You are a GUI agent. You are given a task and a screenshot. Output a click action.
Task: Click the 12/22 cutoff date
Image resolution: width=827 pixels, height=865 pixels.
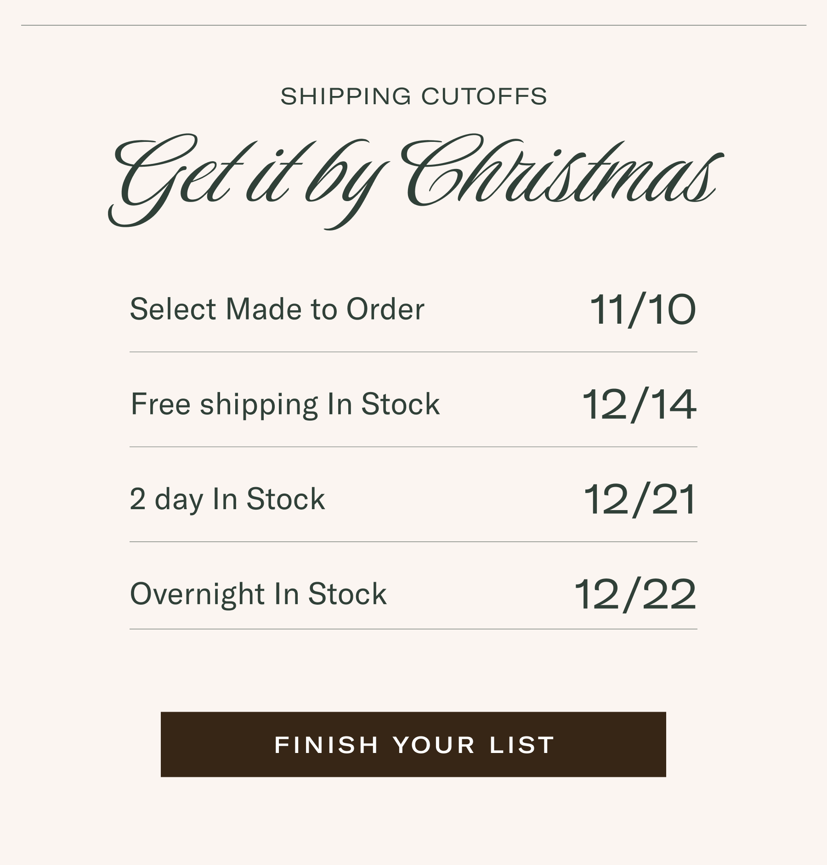635,595
